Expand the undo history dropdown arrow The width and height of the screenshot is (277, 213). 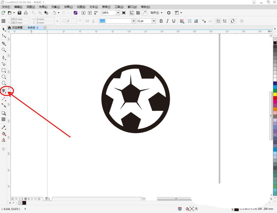[x=59, y=13]
